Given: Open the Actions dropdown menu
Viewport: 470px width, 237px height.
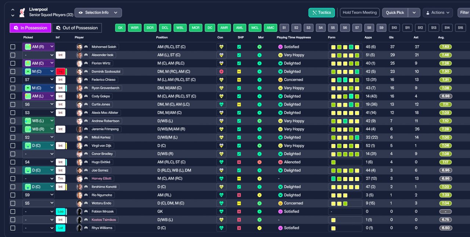Looking at the screenshot, I should tap(438, 12).
